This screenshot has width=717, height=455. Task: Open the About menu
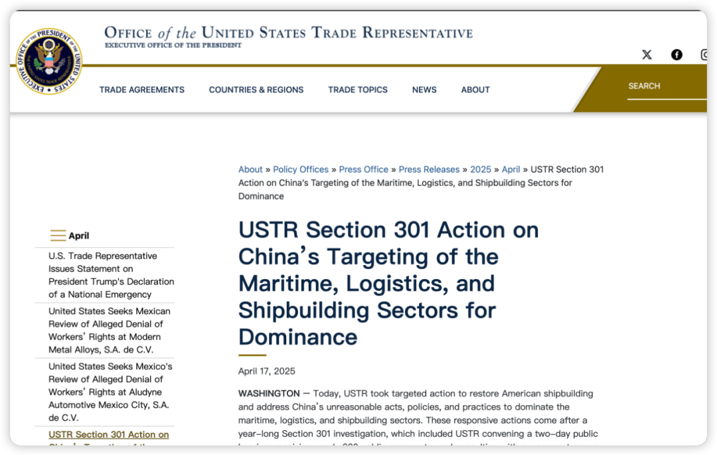475,90
